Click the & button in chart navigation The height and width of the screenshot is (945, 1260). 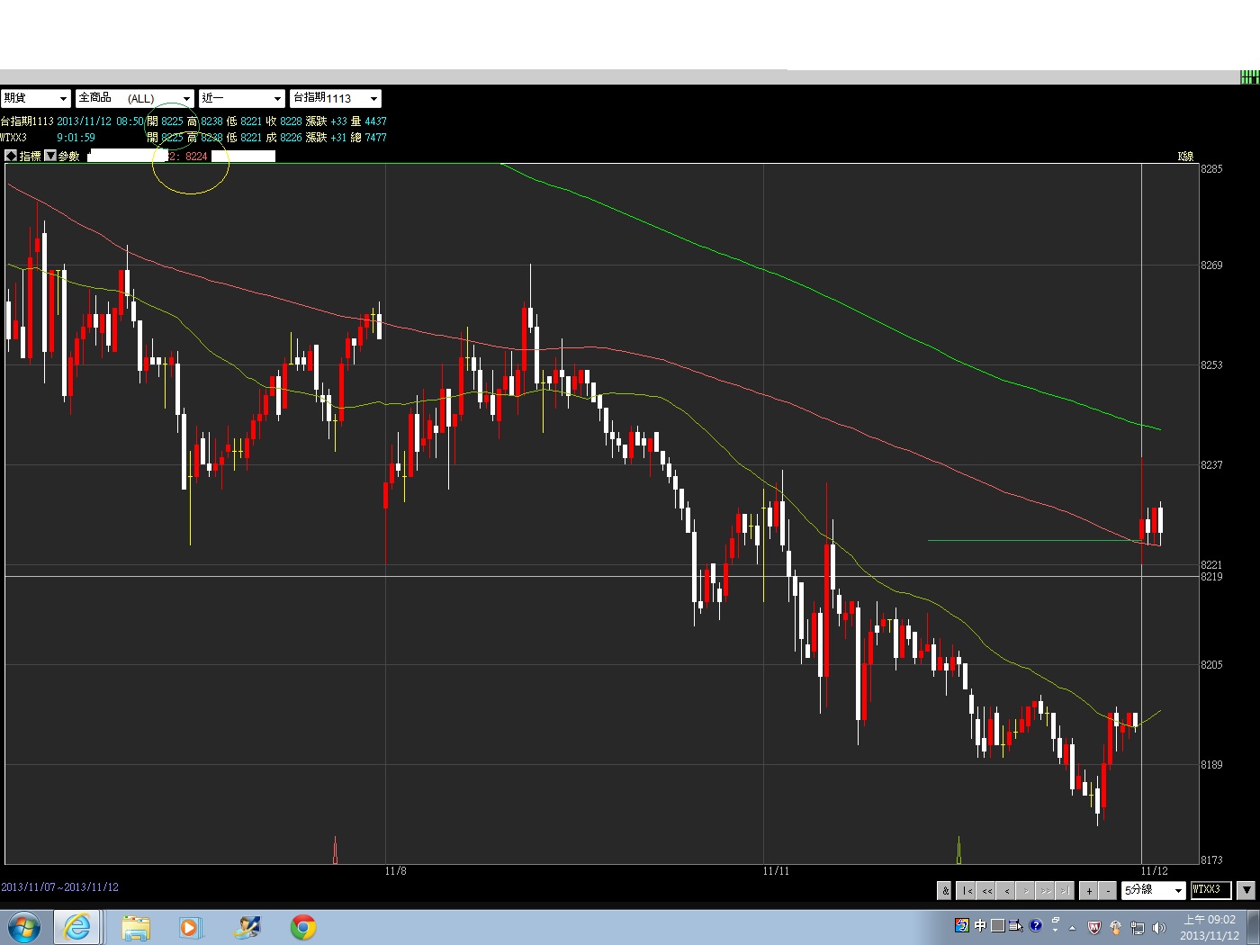pos(945,890)
